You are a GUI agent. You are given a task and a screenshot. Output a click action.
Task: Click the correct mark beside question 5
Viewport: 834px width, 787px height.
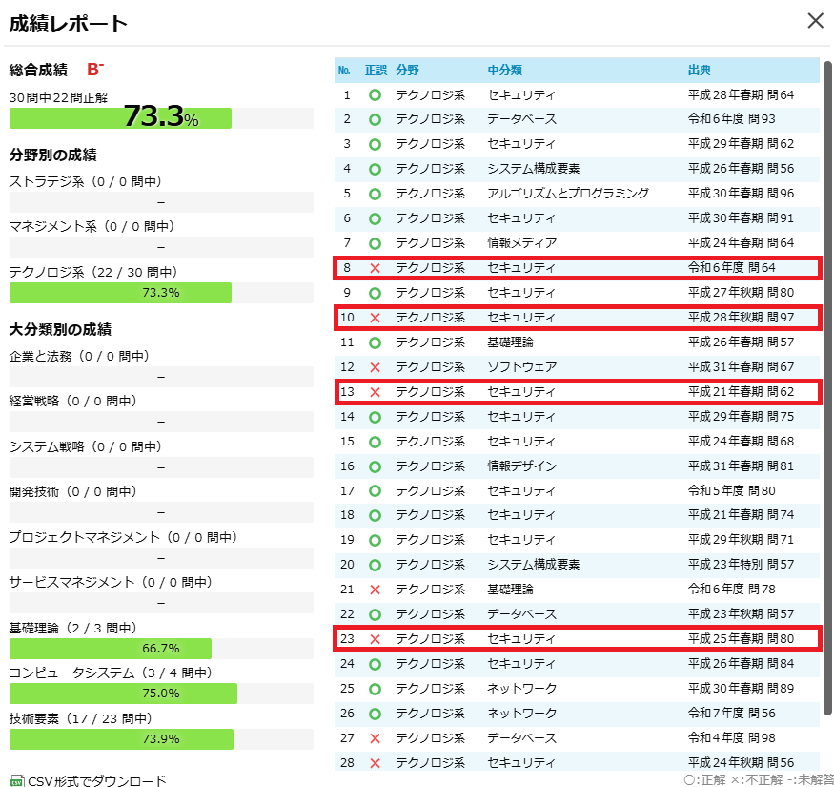(x=376, y=194)
